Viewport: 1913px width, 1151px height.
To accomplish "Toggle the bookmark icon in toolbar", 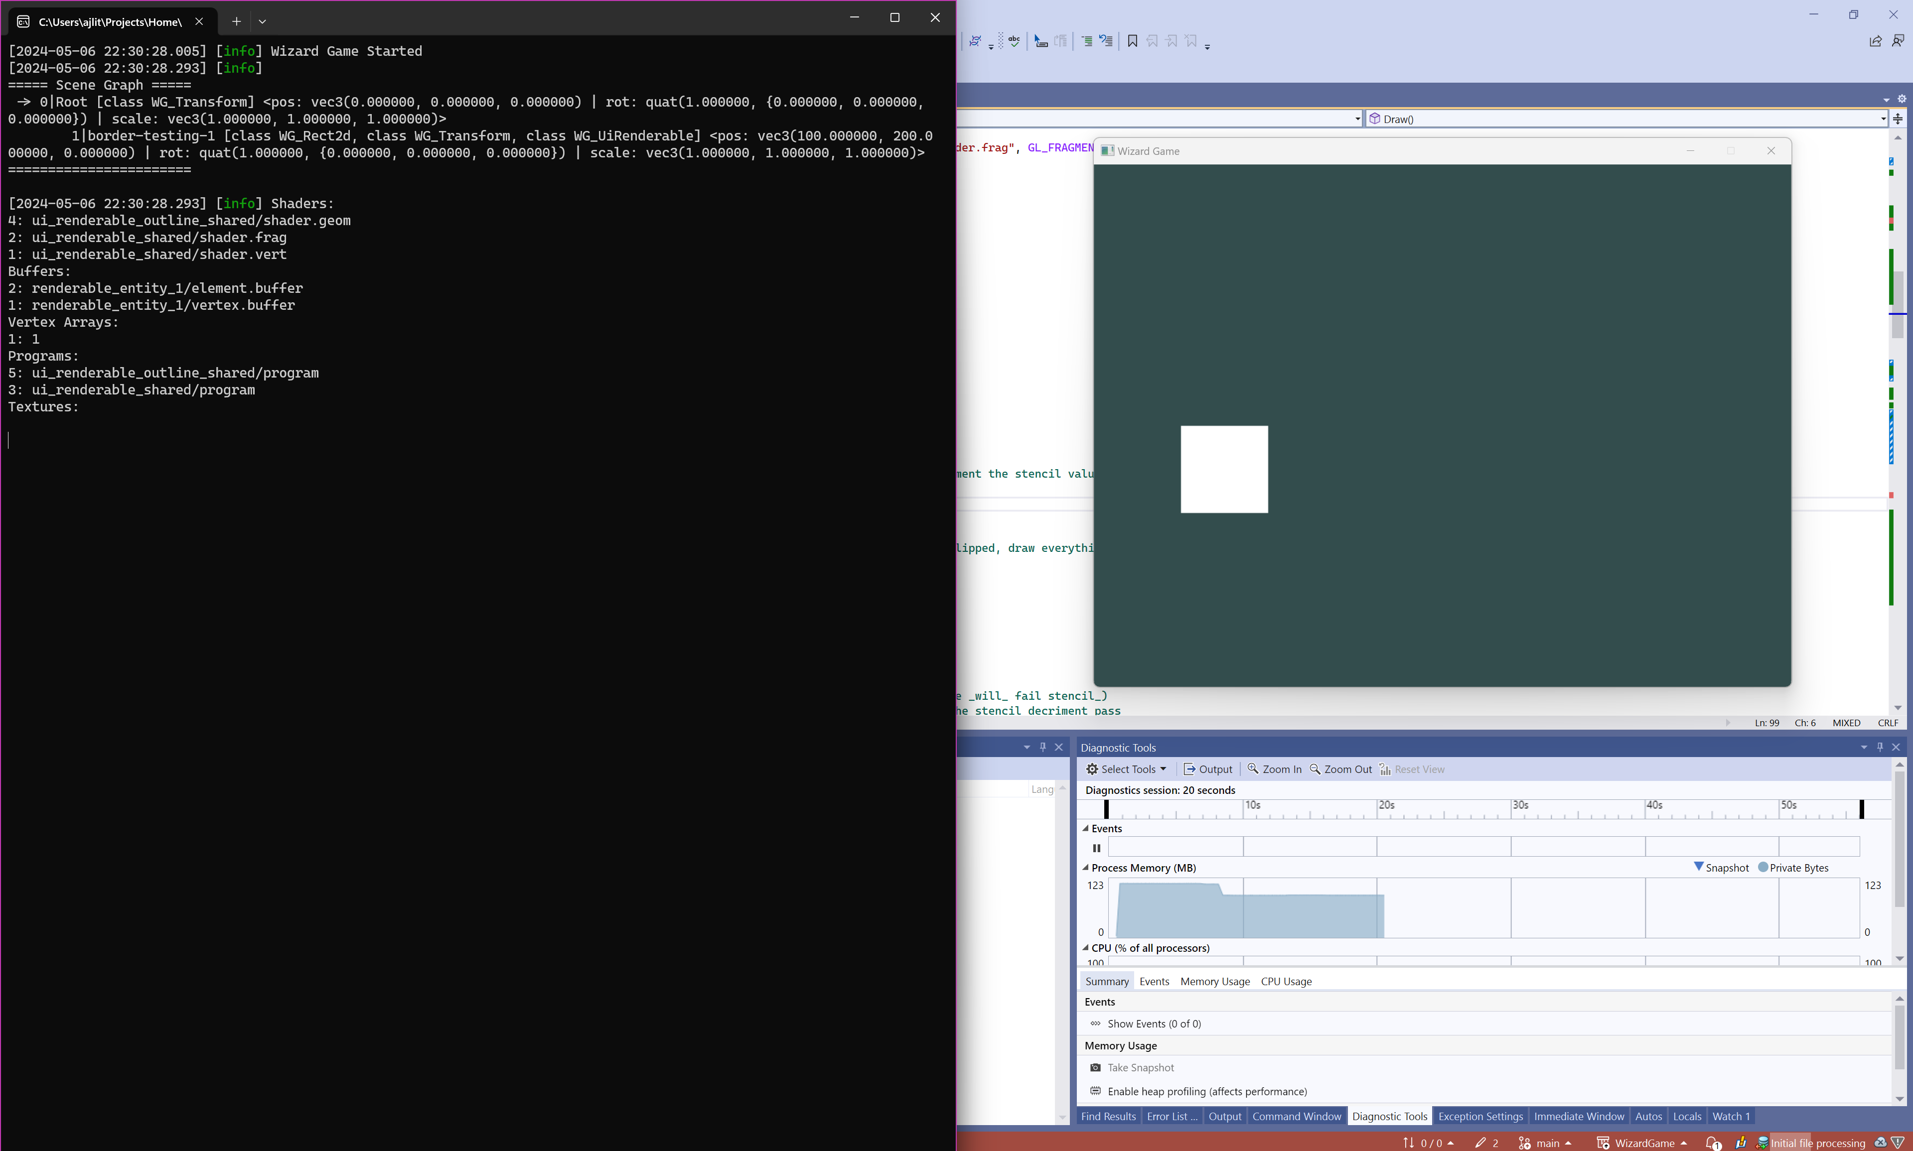I will 1132,41.
